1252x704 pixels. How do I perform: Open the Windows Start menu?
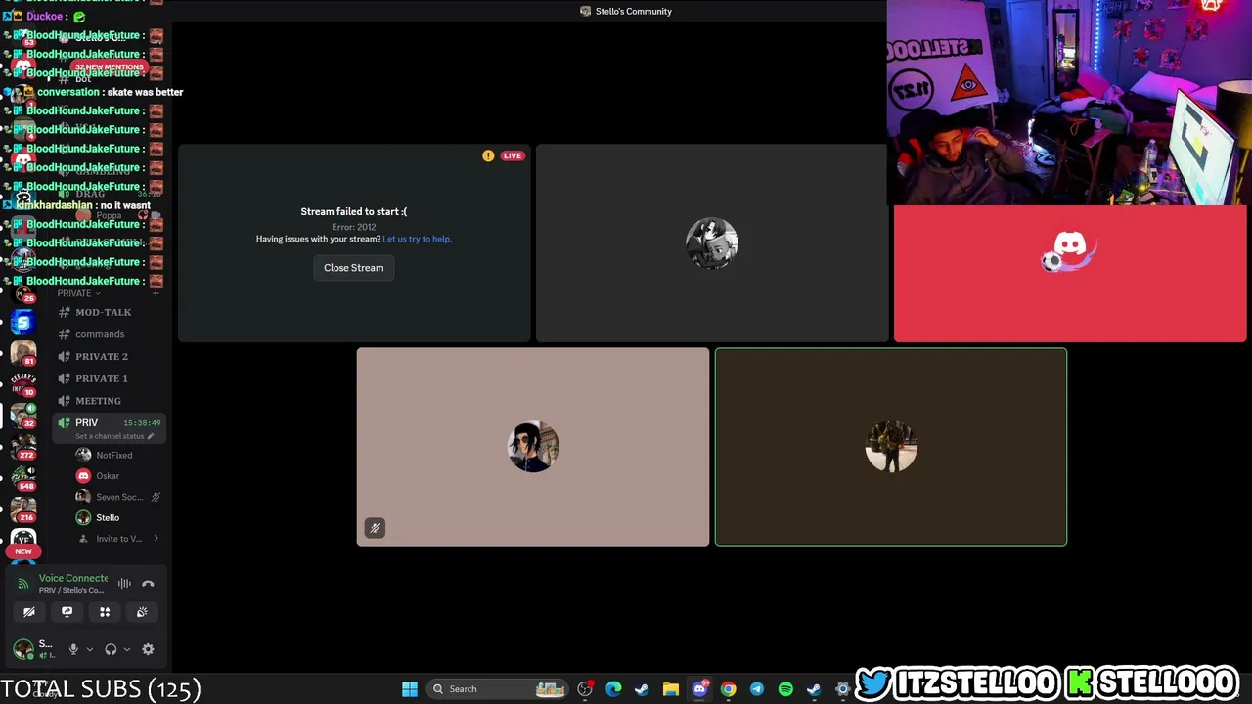point(410,689)
